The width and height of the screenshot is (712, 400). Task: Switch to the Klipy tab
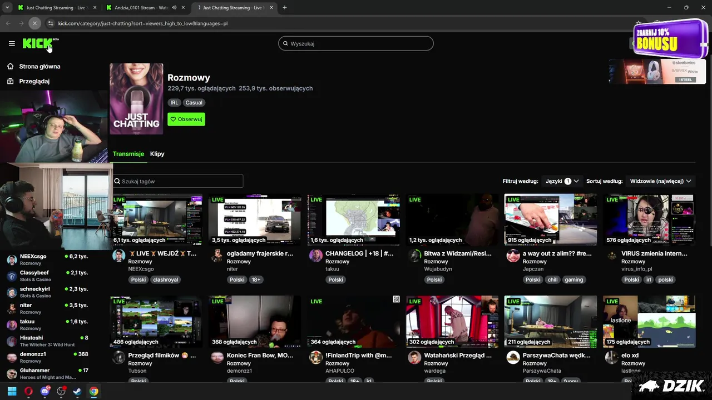click(x=157, y=154)
